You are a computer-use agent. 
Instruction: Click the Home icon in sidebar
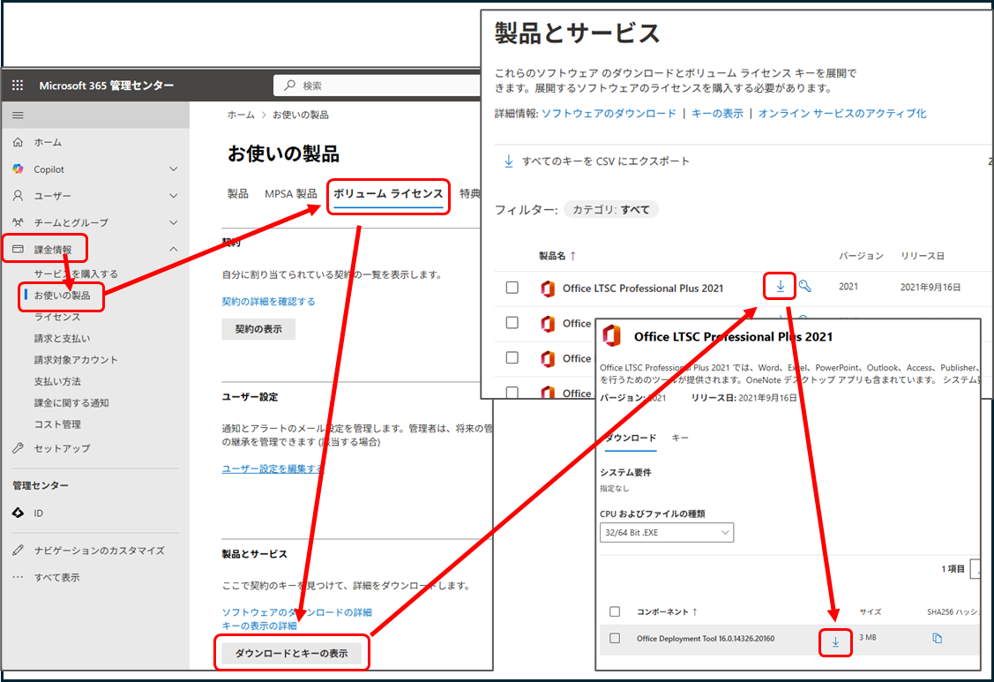[18, 142]
